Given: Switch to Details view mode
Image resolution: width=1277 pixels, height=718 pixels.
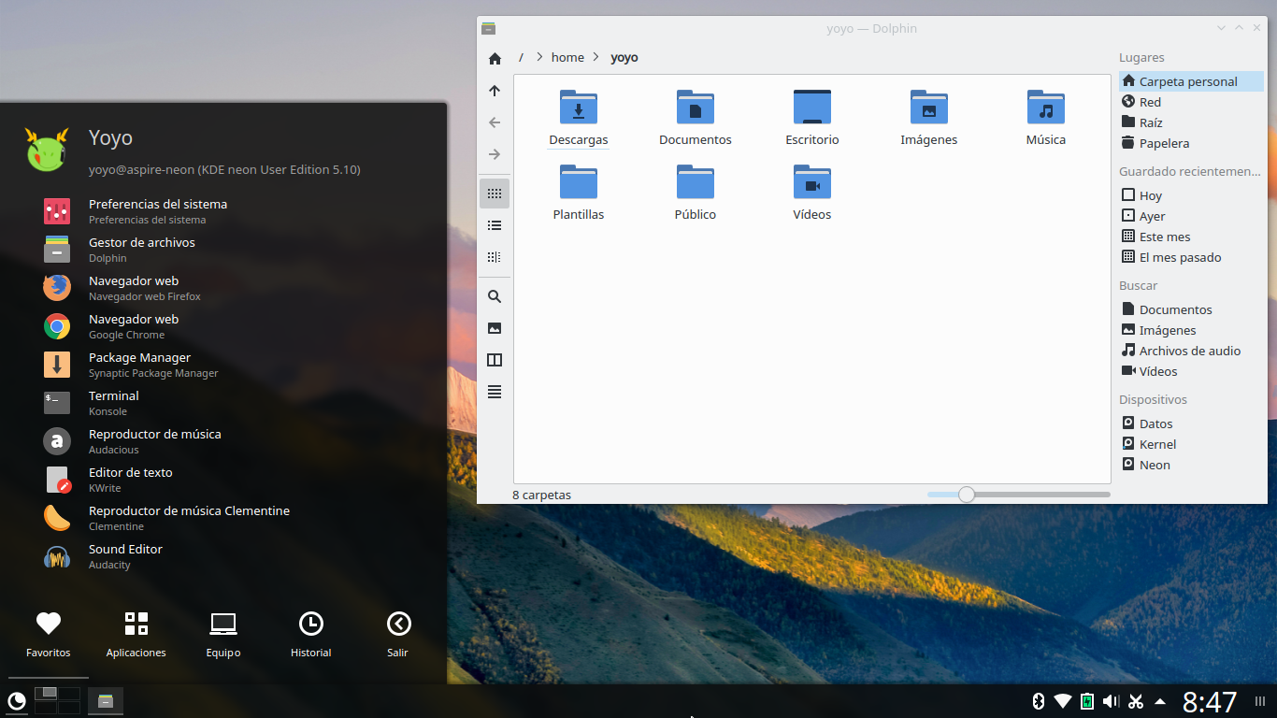Looking at the screenshot, I should click(x=495, y=257).
